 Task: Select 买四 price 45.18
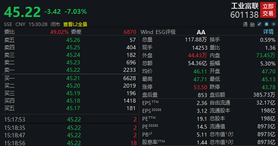point(73,101)
